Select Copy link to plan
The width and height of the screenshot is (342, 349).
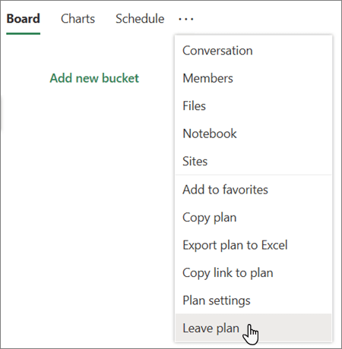point(253,273)
